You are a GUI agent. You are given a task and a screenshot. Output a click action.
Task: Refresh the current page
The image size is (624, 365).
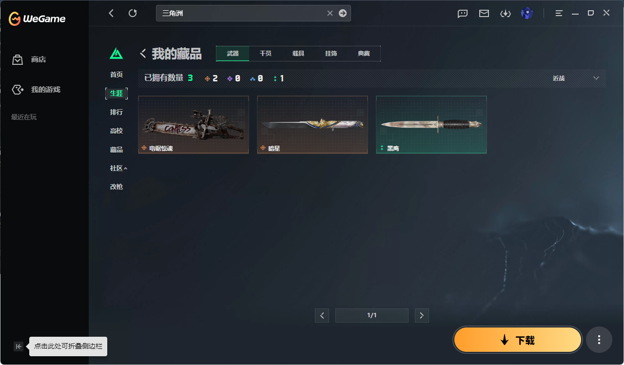point(133,13)
